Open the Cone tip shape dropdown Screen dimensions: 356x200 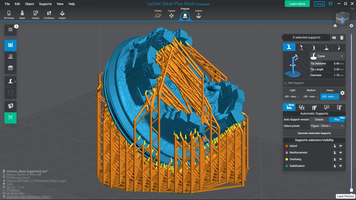(x=327, y=56)
